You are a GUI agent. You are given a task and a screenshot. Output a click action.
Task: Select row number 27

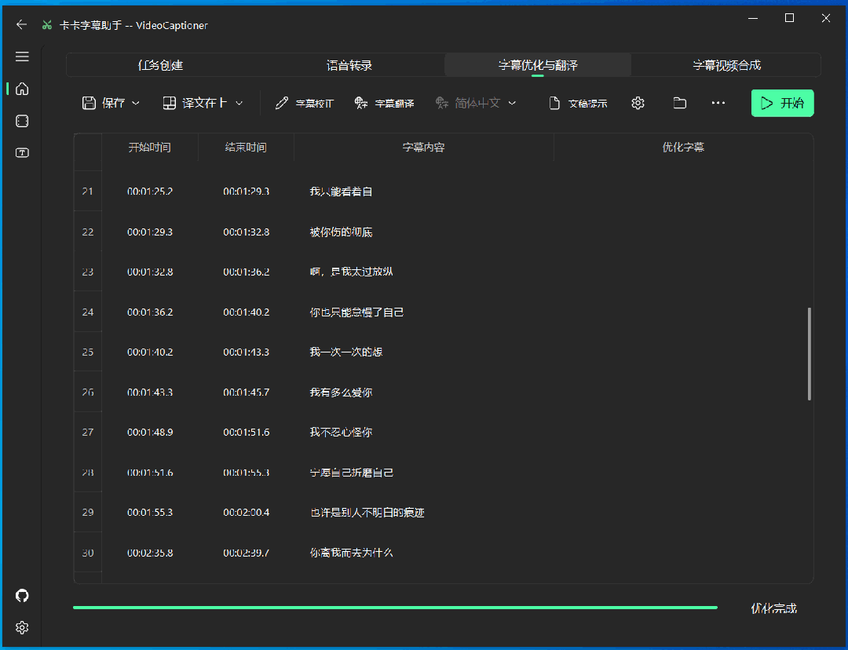(88, 432)
